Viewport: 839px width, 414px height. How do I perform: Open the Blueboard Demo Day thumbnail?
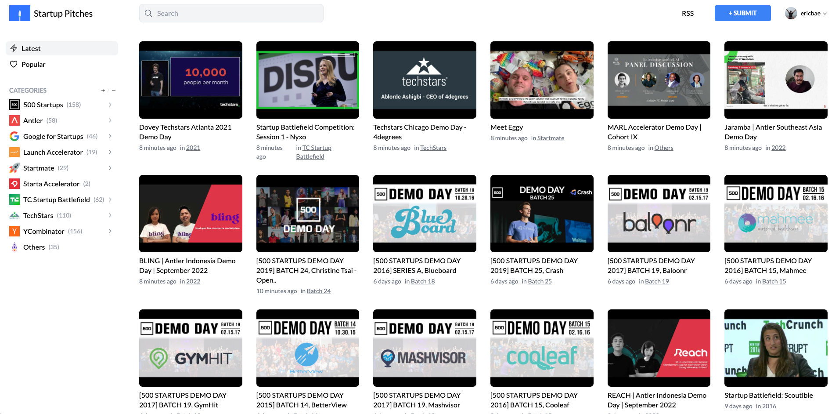[425, 214]
